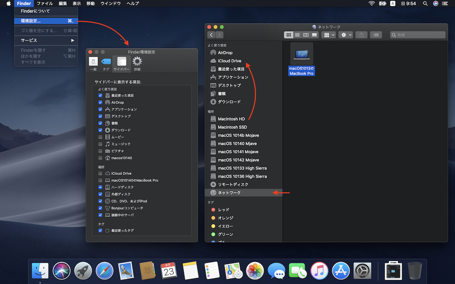This screenshot has width=455, height=284.
Task: Click the Finder forward button
Action: [x=219, y=35]
